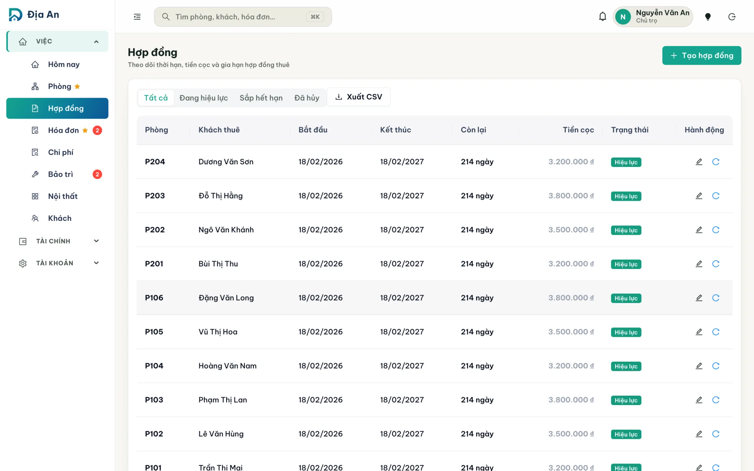Screen dimensions: 754x471
Task: Open the notifications bell
Action: [602, 17]
